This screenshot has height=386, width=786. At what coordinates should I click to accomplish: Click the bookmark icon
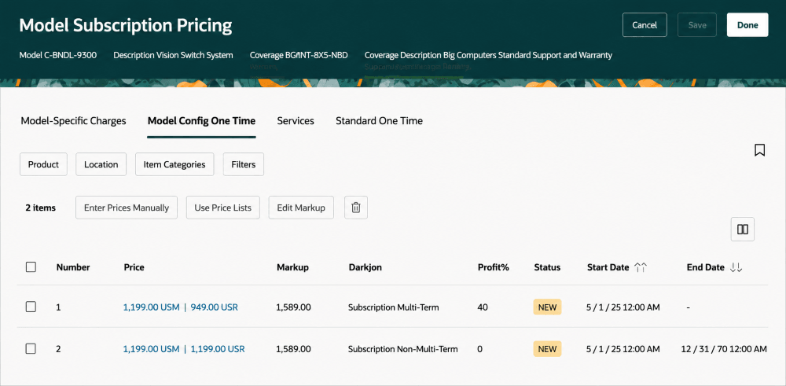pyautogui.click(x=759, y=150)
